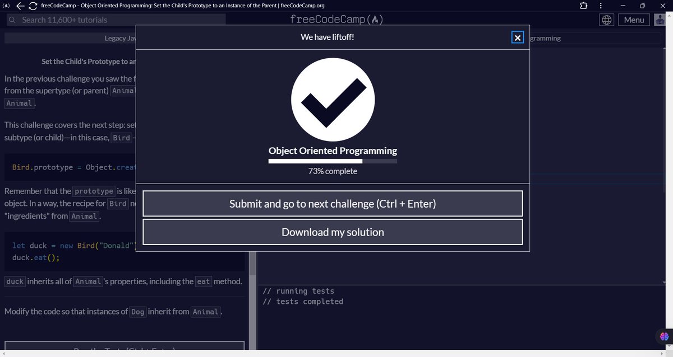The width and height of the screenshot is (673, 357).
Task: Click the 'prototype' inline code word
Action: (94, 191)
